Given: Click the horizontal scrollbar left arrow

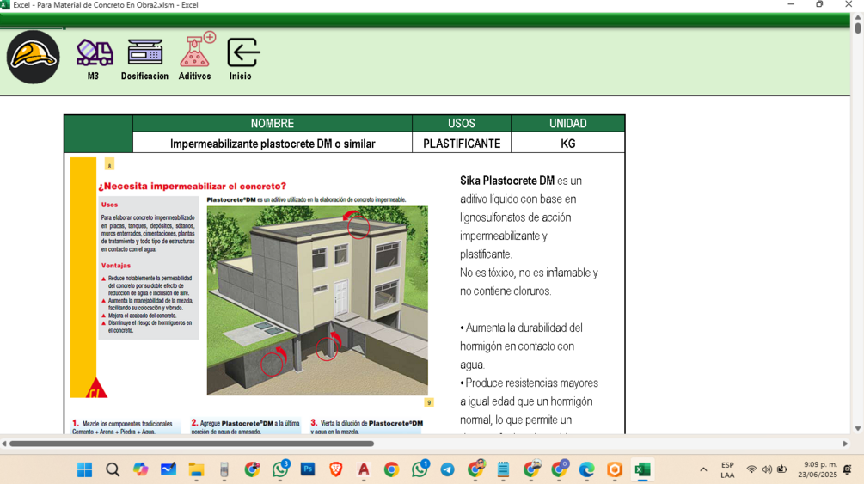Looking at the screenshot, I should (x=3, y=444).
